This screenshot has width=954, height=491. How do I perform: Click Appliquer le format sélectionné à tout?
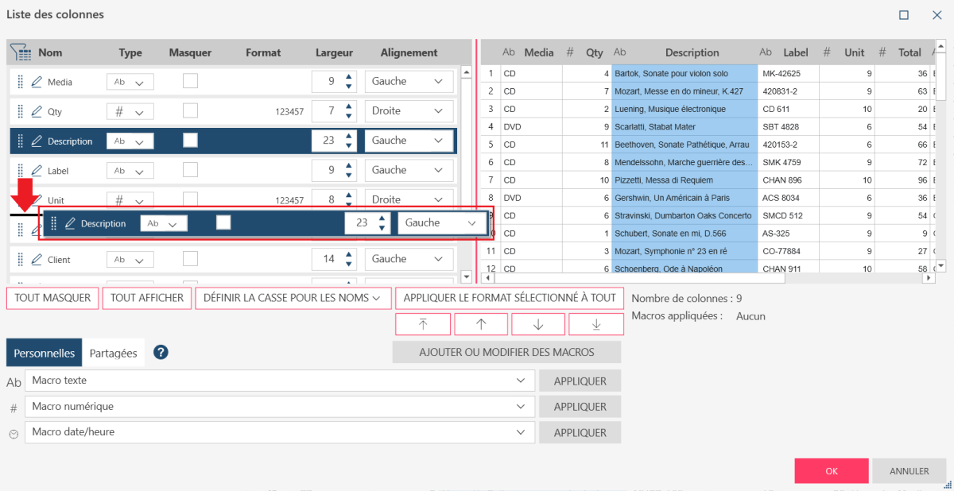(x=510, y=298)
